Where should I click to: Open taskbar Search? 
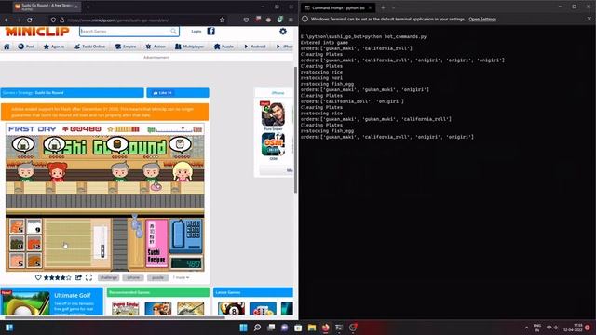tap(257, 328)
